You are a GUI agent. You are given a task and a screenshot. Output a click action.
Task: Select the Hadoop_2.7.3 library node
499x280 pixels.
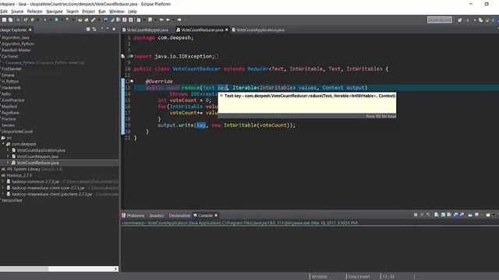click(19, 175)
